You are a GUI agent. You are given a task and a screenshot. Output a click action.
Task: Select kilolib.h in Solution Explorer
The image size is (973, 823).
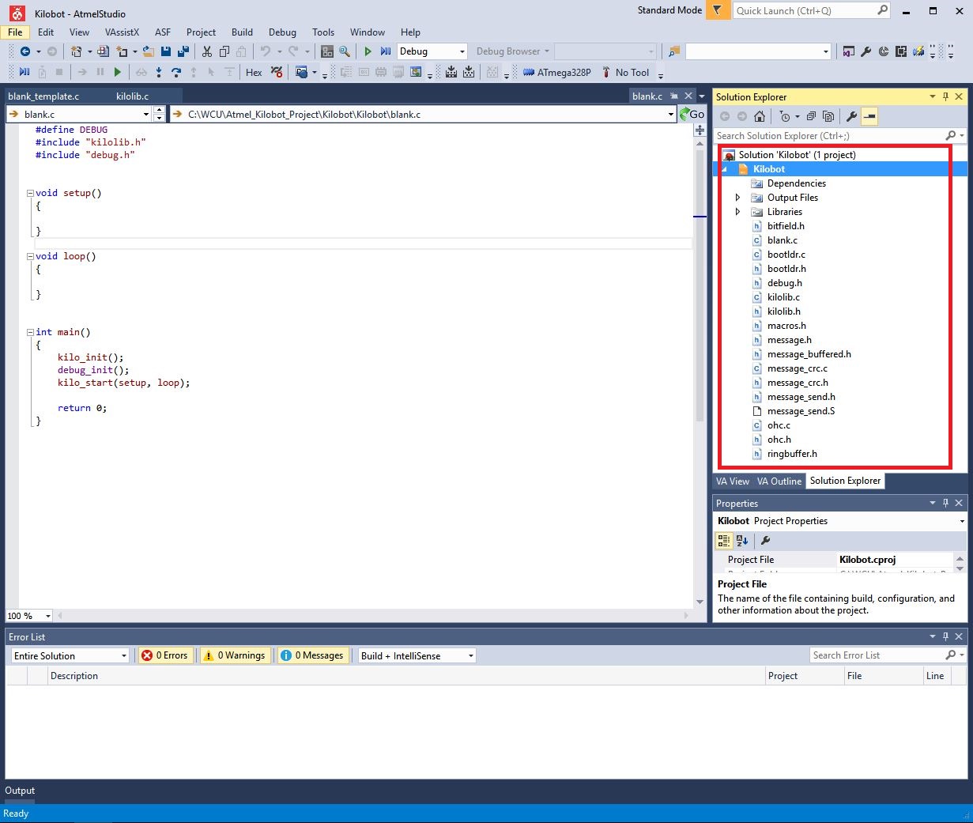point(783,311)
